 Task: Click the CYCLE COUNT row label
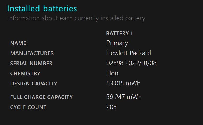tap(28, 107)
